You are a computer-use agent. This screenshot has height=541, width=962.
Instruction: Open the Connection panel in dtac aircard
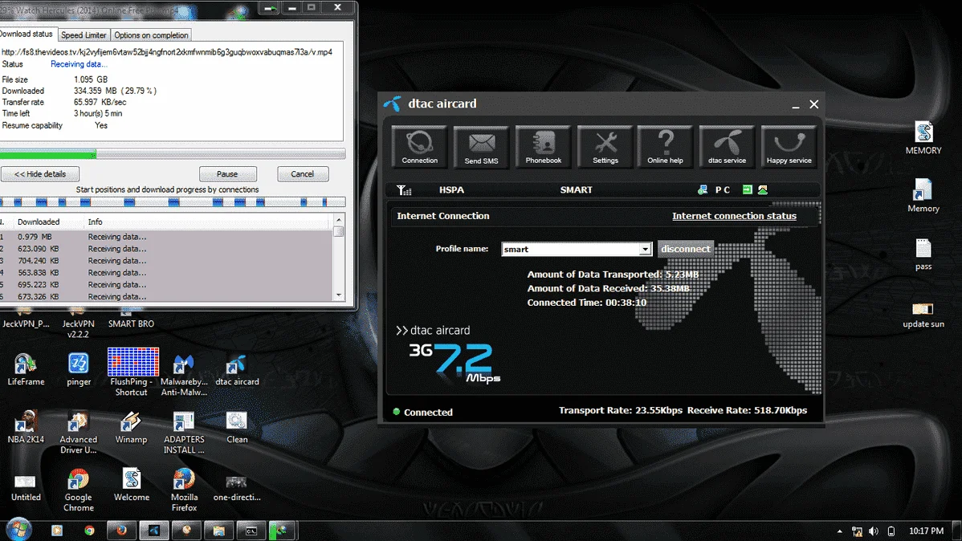click(420, 146)
